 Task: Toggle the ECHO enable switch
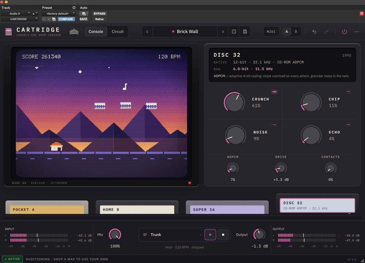pos(349,125)
